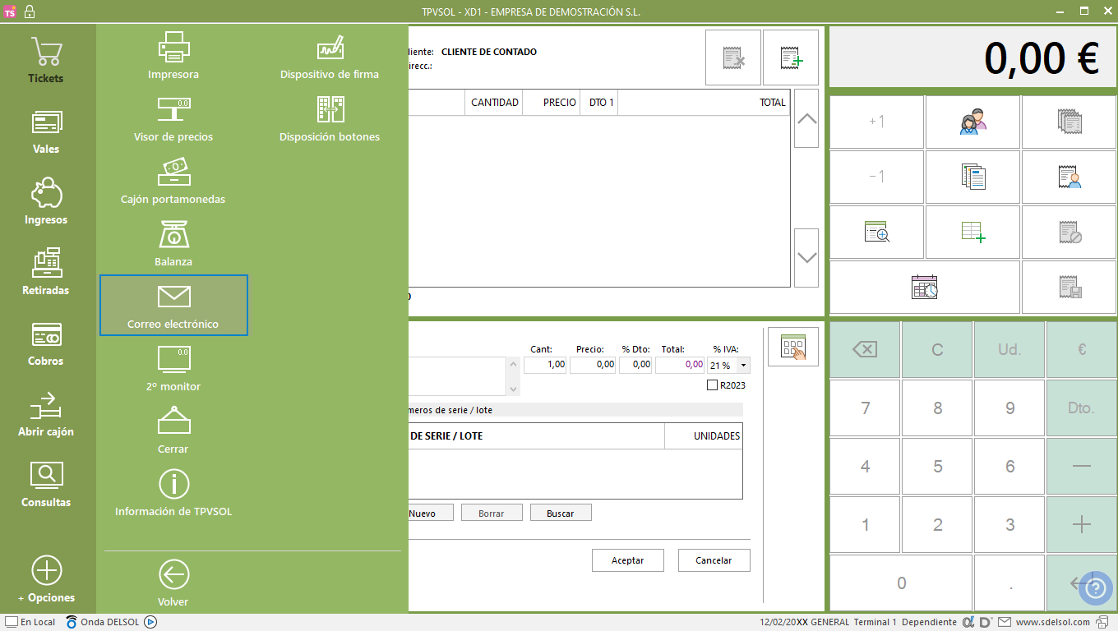Open Disposición botones settings
The width and height of the screenshot is (1118, 631).
click(x=330, y=118)
